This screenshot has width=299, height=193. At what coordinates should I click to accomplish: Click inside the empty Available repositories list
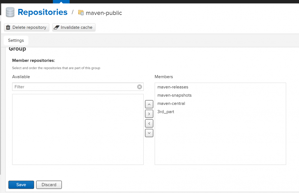(x=78, y=129)
